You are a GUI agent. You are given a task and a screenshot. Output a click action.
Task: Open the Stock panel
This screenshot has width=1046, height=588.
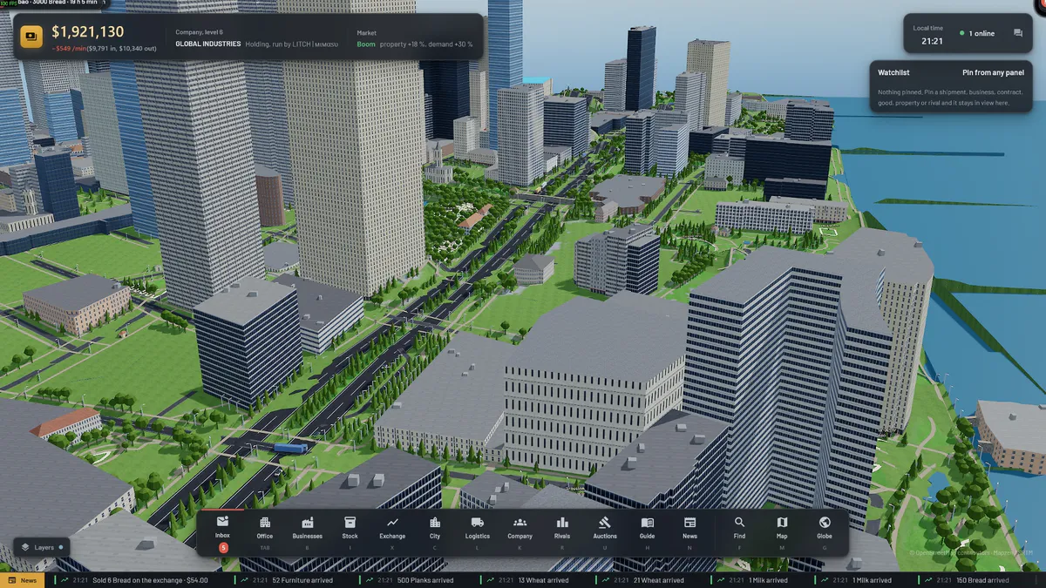click(x=350, y=532)
